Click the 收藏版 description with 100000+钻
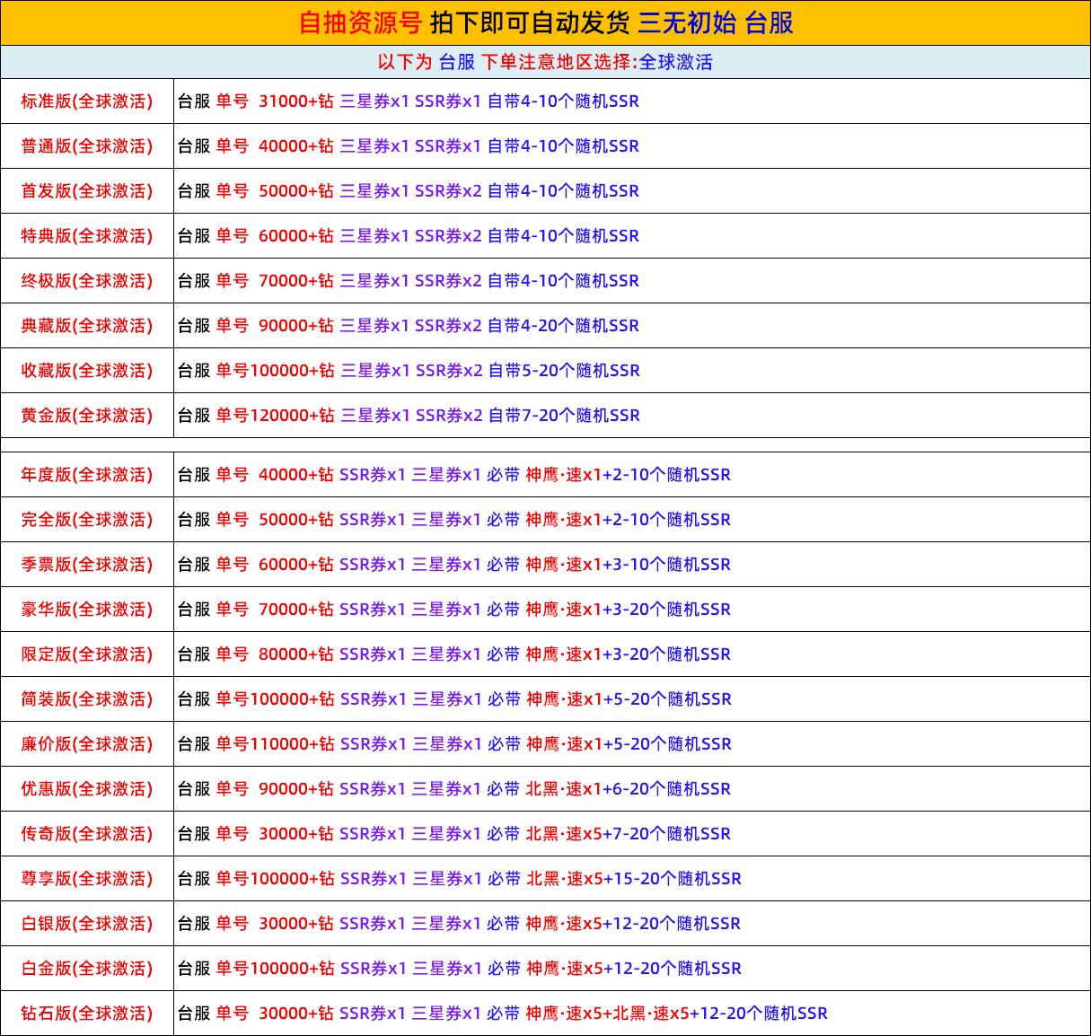The image size is (1091, 1036). point(409,371)
